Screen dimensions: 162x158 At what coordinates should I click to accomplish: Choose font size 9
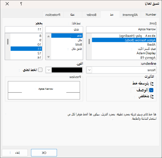[x=26, y=40]
